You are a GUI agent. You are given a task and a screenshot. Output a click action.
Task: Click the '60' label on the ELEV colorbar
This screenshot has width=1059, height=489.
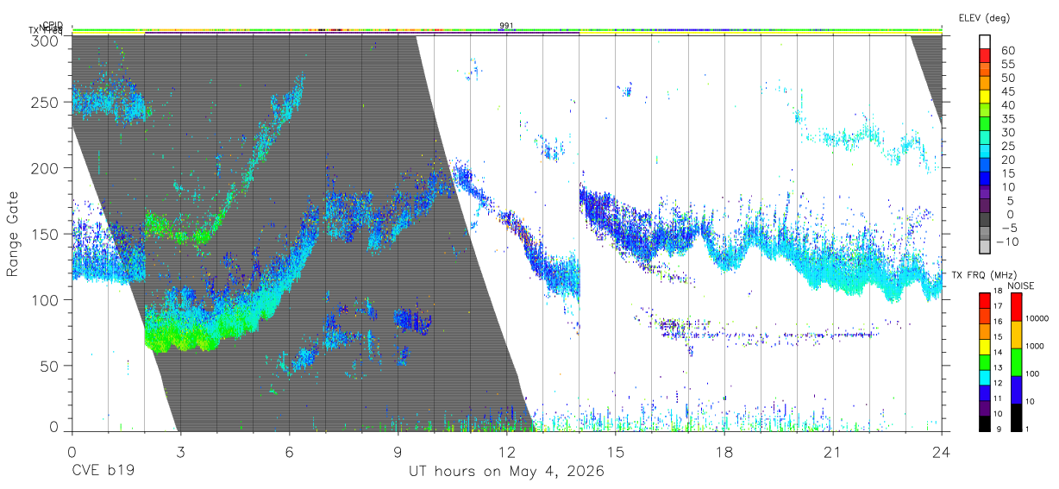(1007, 50)
